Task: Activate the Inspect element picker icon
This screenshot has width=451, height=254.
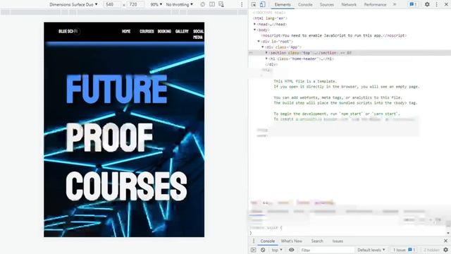Action: coord(254,5)
